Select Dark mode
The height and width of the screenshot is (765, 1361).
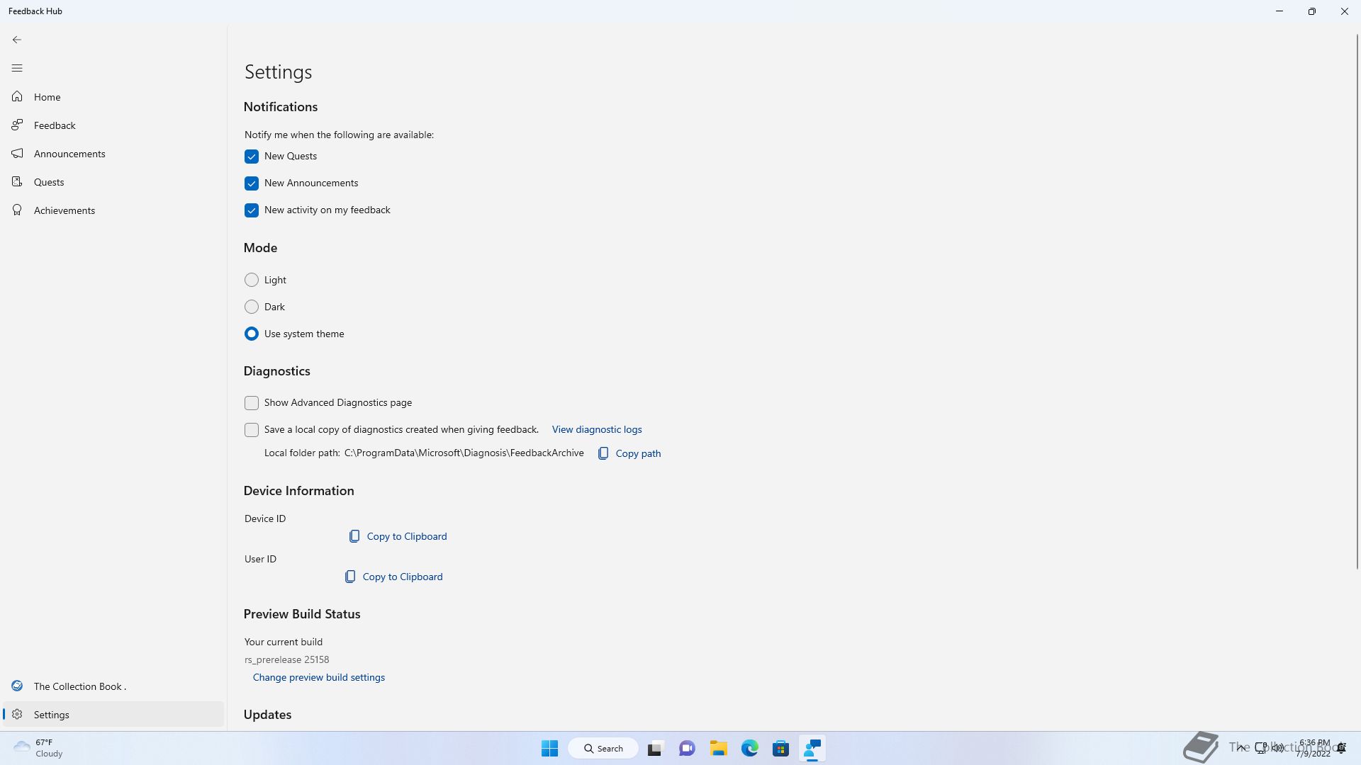[x=252, y=307]
